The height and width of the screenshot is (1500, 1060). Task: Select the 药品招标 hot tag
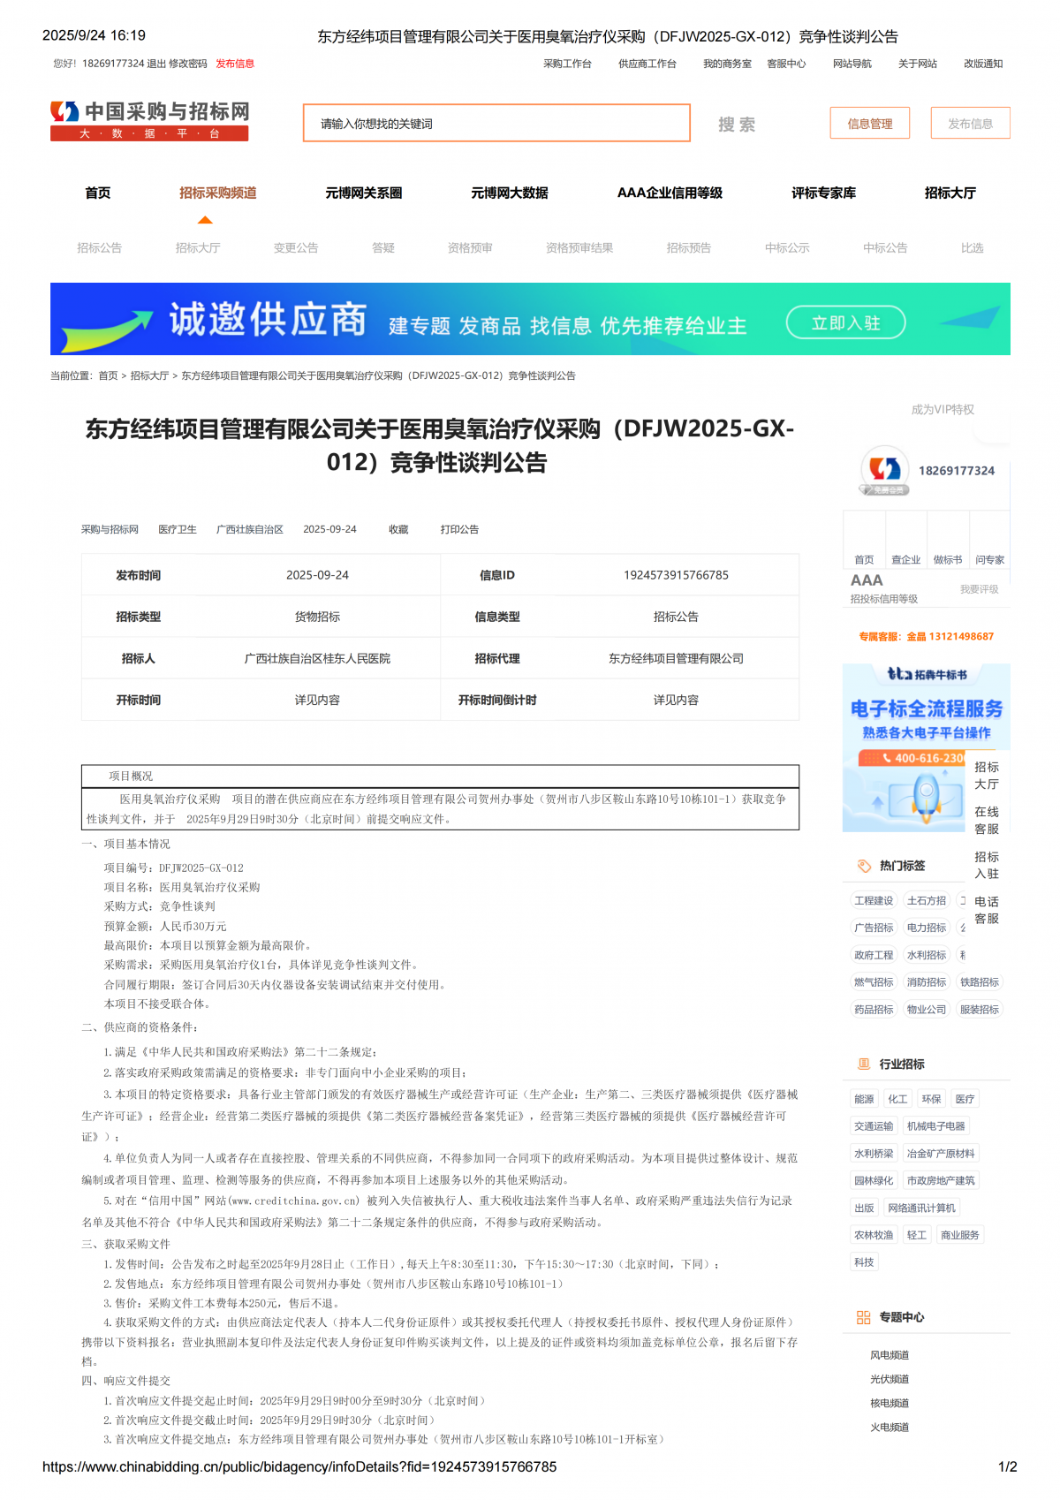pyautogui.click(x=874, y=1010)
